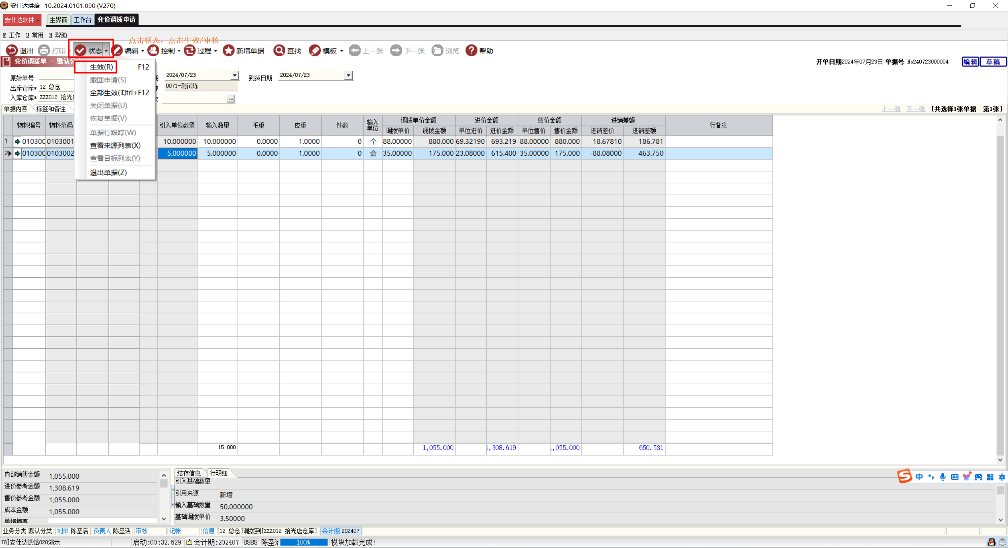The width and height of the screenshot is (1008, 548).
Task: Click the grid vertical scrollbar down arrow
Action: coord(1000,459)
